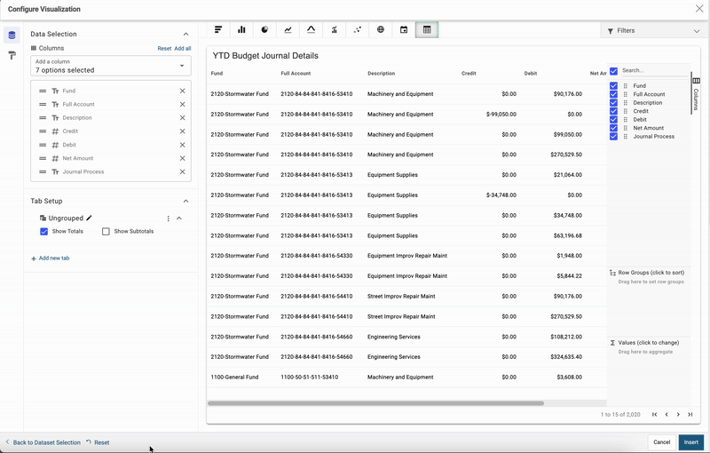Image resolution: width=710 pixels, height=453 pixels.
Task: Uncheck Credit in the columns tool panel
Action: click(613, 111)
